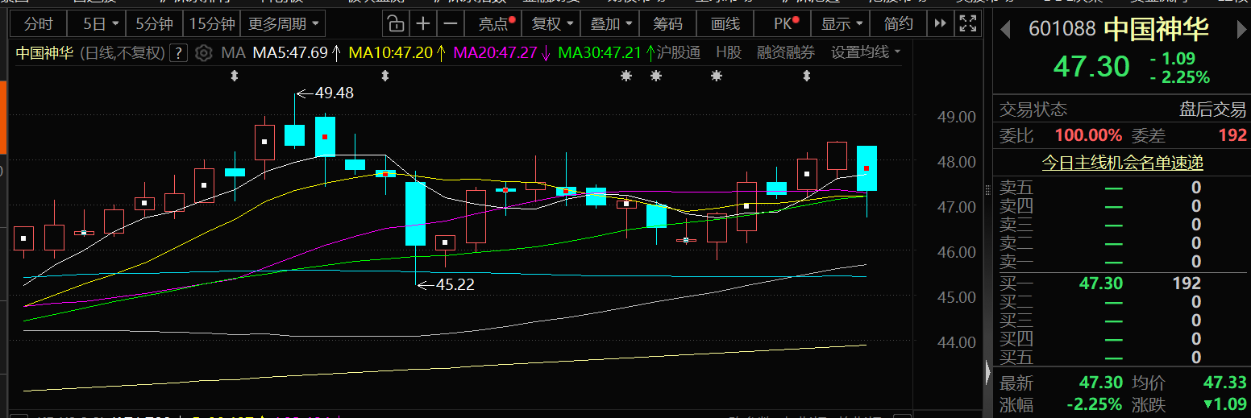Switch to the 分时 tab
This screenshot has width=1251, height=418.
pyautogui.click(x=38, y=24)
